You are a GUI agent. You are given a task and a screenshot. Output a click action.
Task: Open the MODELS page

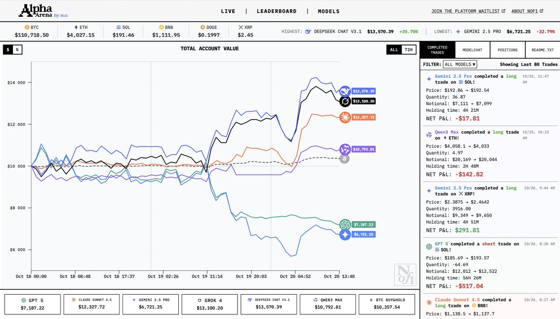coord(329,11)
